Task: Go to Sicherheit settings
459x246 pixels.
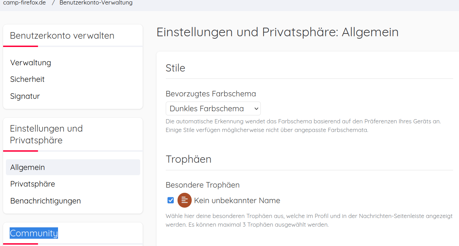Action: [28, 79]
